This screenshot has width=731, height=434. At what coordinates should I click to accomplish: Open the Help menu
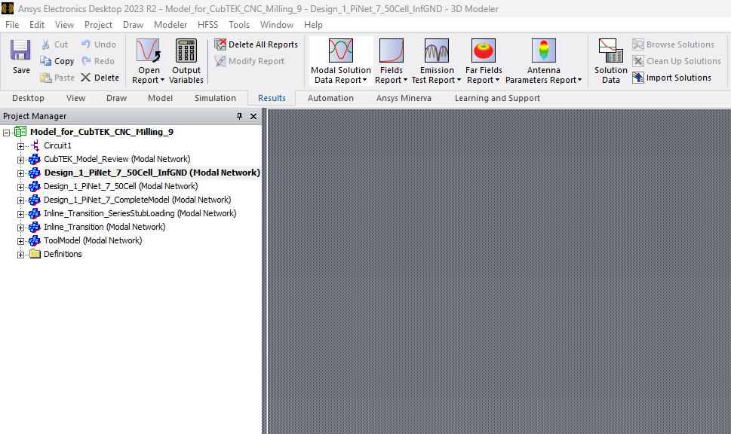[313, 25]
